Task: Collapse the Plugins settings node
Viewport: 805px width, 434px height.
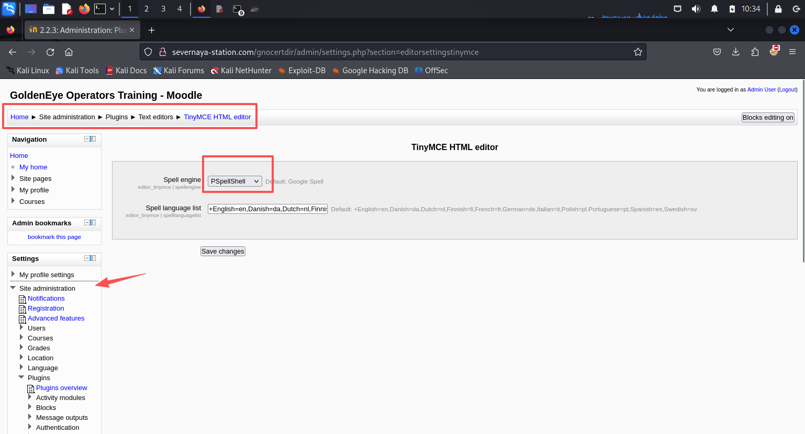Action: click(21, 377)
